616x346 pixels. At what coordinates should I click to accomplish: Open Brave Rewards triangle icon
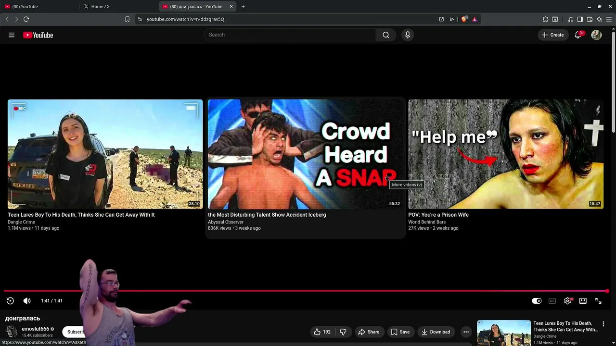point(475,19)
